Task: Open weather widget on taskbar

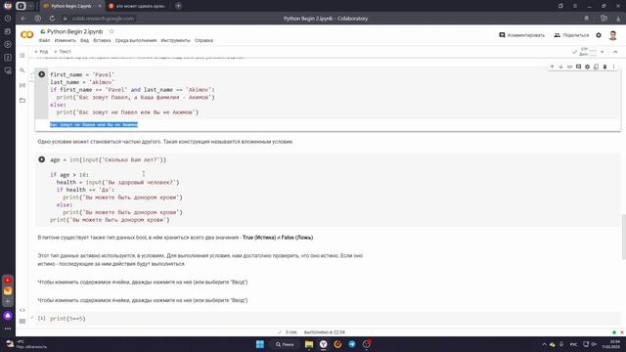Action: (26, 344)
